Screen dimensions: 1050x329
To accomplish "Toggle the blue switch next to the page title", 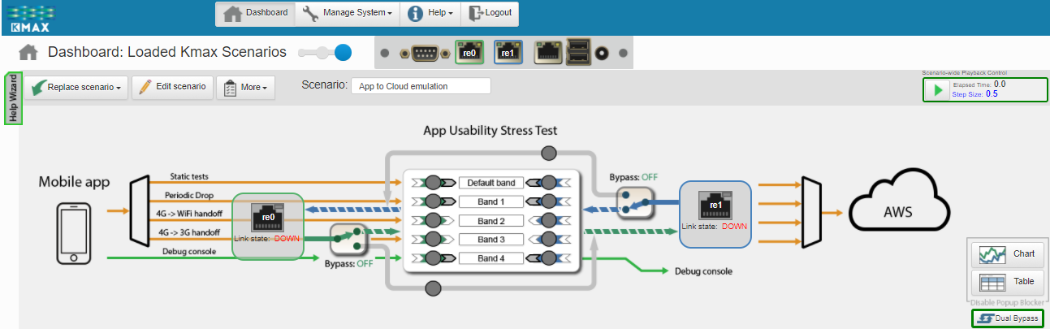I will pyautogui.click(x=325, y=53).
